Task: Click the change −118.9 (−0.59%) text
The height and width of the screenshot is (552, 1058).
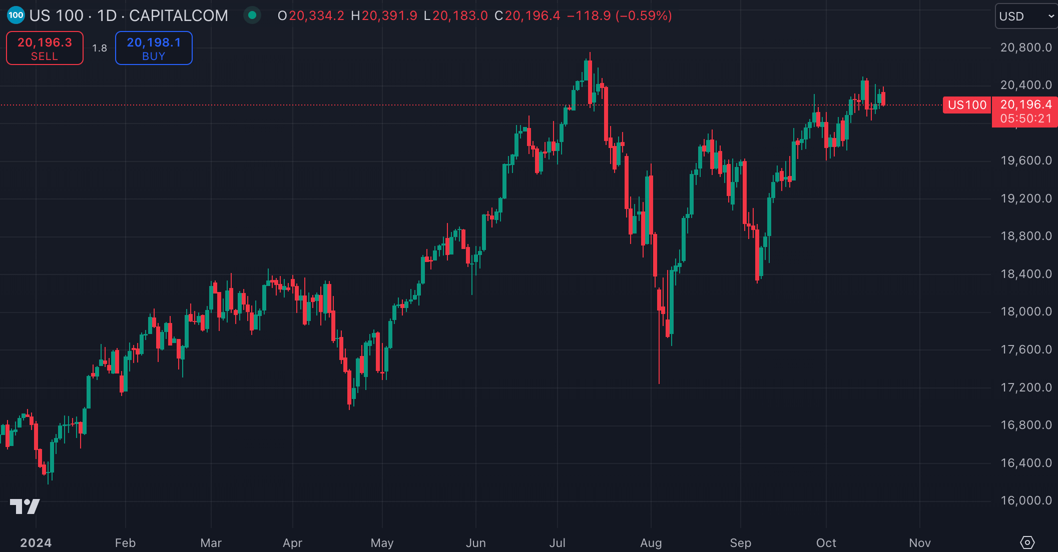Action: (x=619, y=15)
